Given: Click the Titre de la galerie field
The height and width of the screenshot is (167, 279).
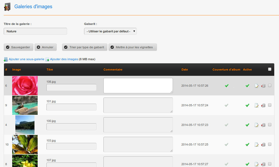Looking at the screenshot, I should pos(35,31).
